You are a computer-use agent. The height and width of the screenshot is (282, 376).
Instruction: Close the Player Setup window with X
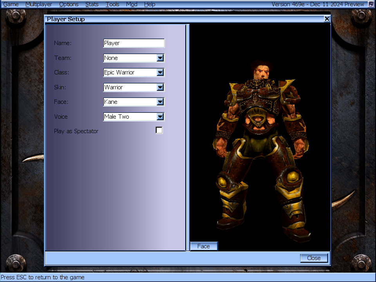click(x=327, y=19)
